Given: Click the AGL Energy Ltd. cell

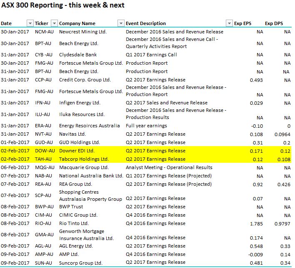Looking at the screenshot, I should tap(76, 246).
